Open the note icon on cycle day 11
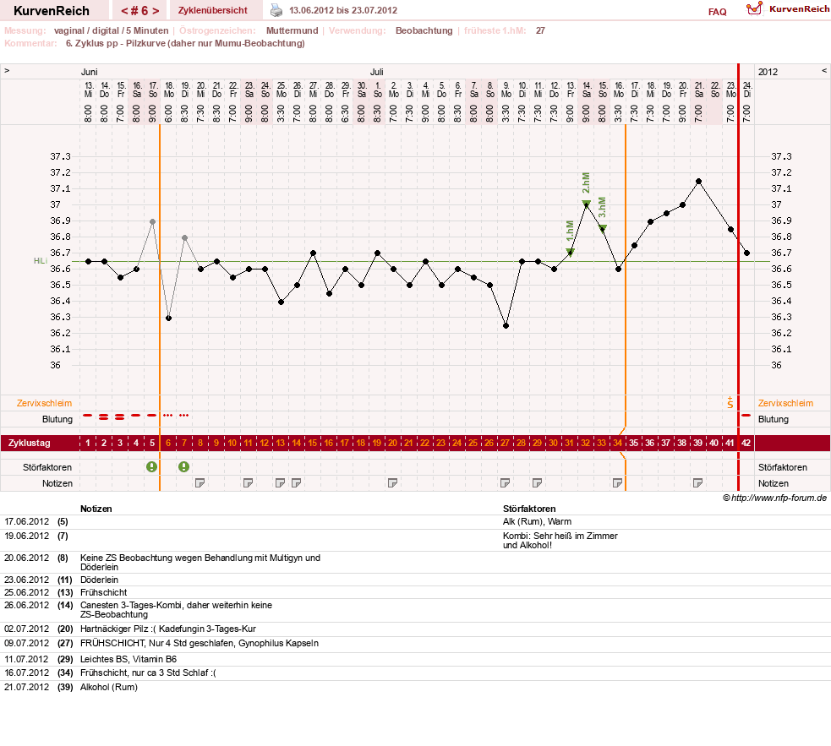 [248, 483]
